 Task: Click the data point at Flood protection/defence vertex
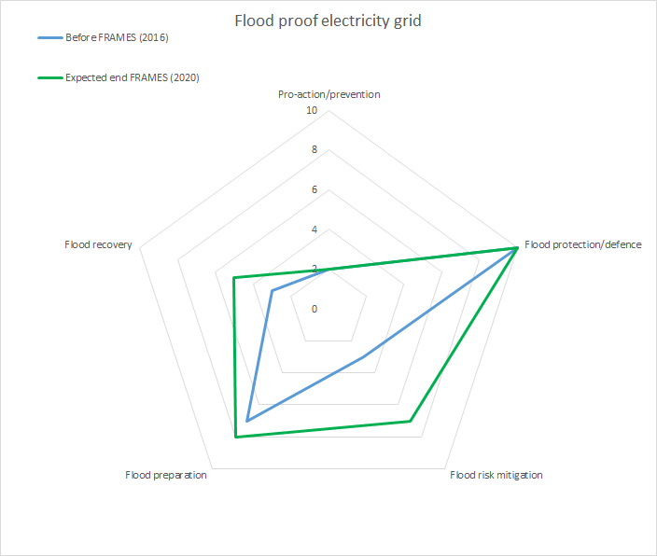[517, 248]
